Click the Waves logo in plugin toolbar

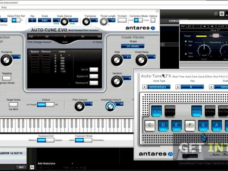point(183,26)
